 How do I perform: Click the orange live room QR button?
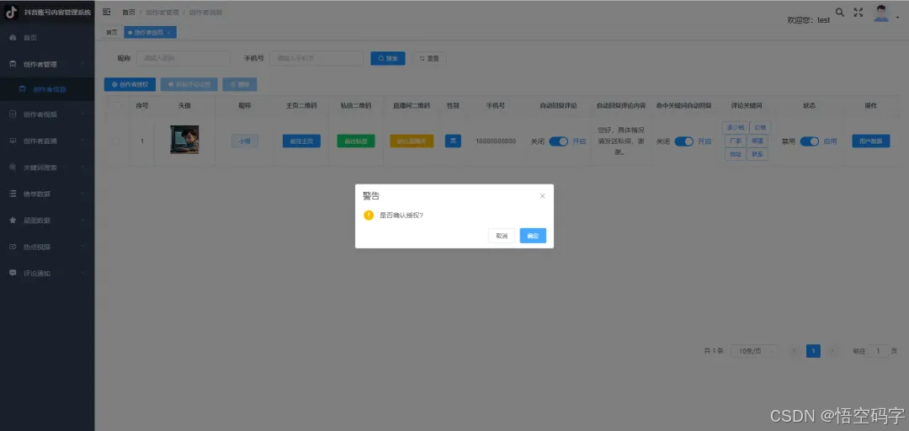tap(412, 141)
